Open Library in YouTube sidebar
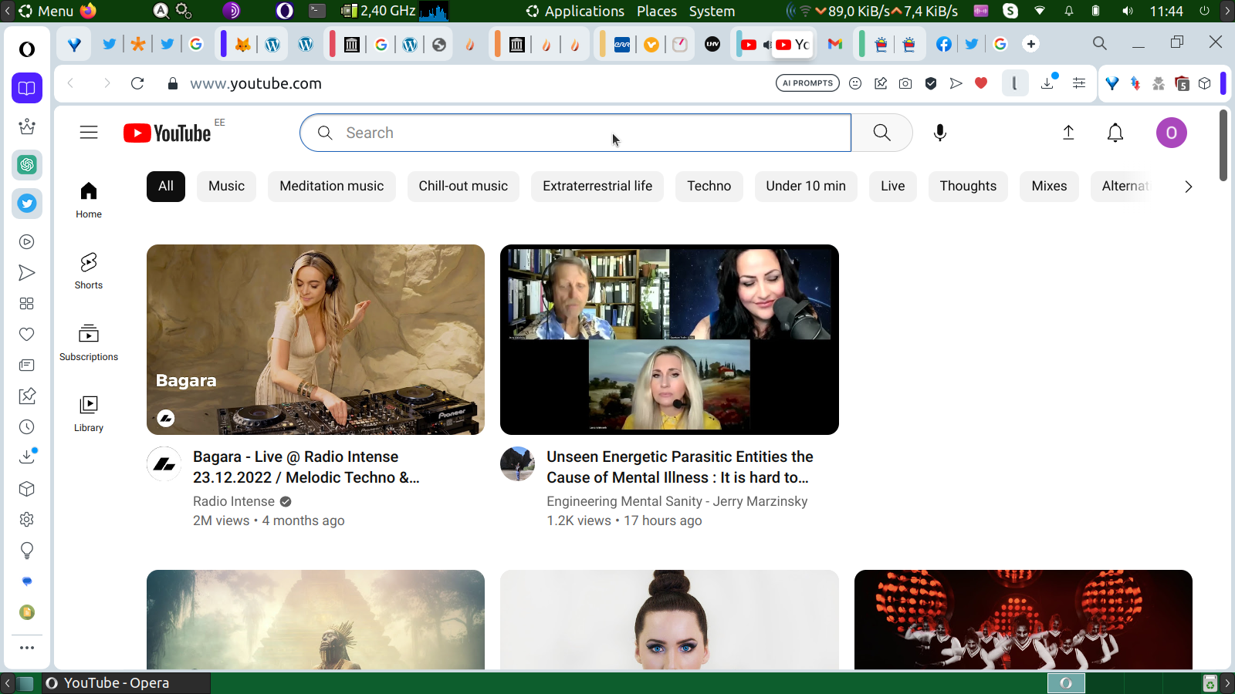 pyautogui.click(x=89, y=413)
